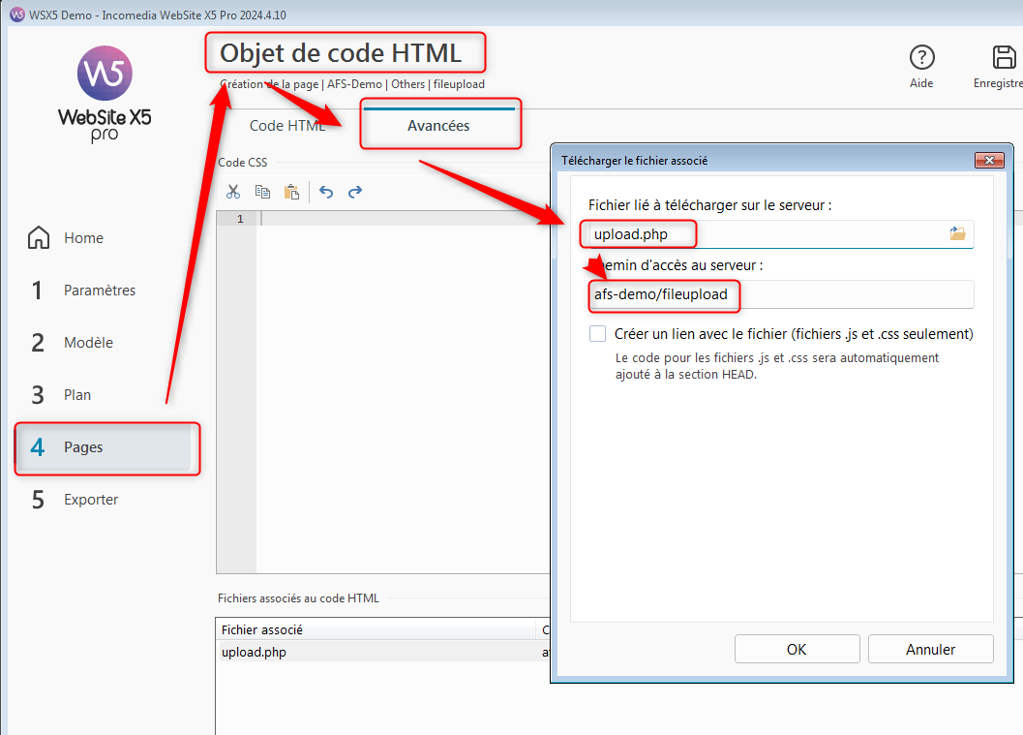Click the Cut scissors icon in toolbar
Screen dimensions: 1023x735
point(233,192)
